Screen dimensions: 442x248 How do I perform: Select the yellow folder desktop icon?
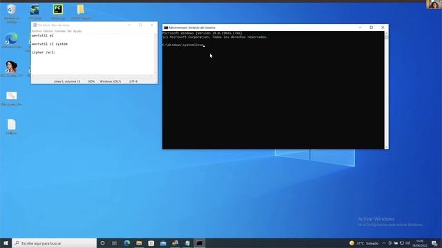(81, 10)
